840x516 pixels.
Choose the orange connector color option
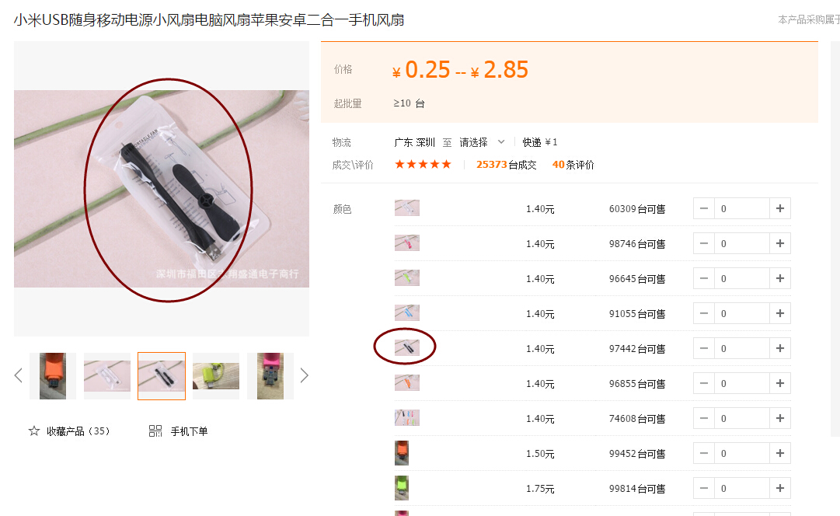[x=402, y=453]
